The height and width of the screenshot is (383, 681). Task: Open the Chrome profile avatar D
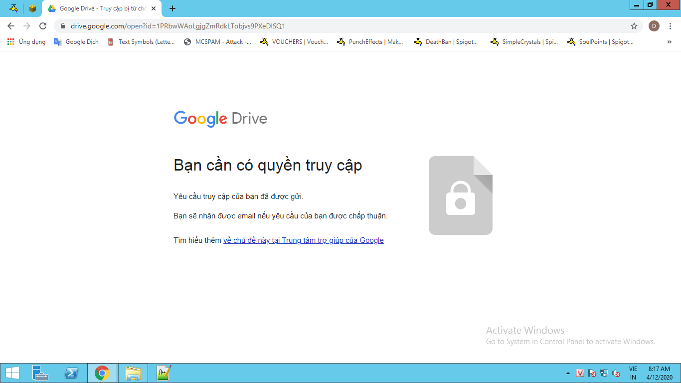pos(654,26)
